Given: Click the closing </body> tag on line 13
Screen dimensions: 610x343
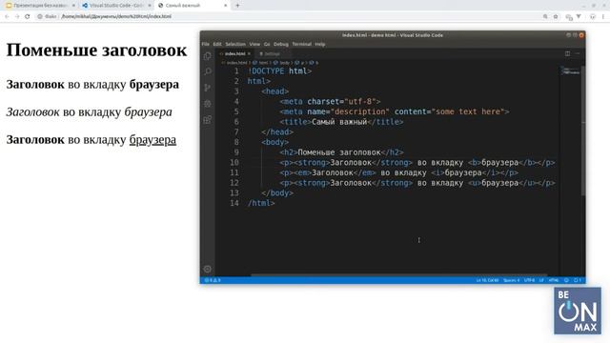Looking at the screenshot, I should tap(277, 192).
